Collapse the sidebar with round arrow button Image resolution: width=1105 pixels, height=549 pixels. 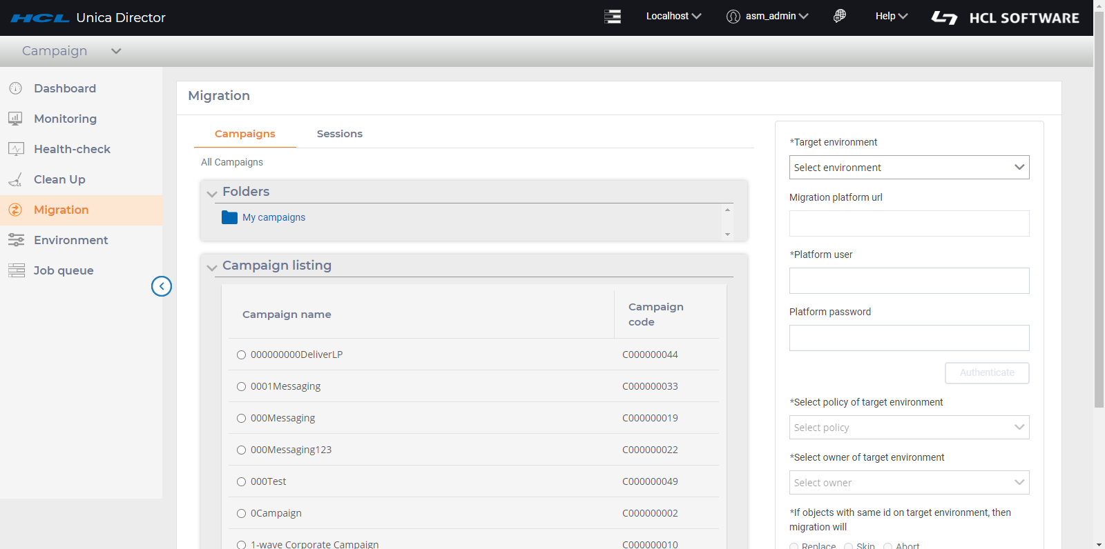(162, 286)
